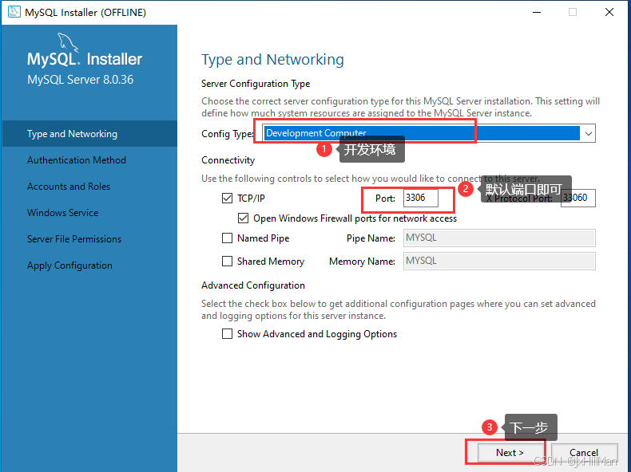Click the Memory Name MYSQL field
This screenshot has width=631, height=472.
pyautogui.click(x=499, y=261)
